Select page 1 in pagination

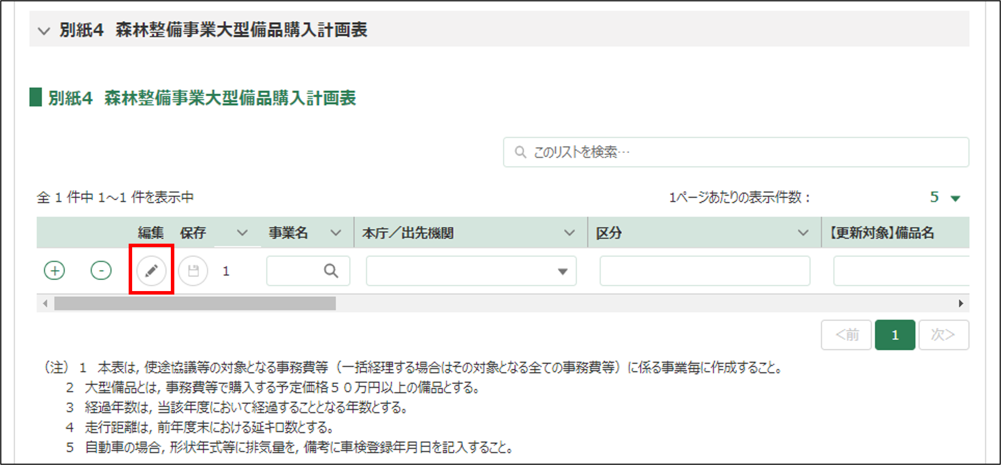pos(895,335)
